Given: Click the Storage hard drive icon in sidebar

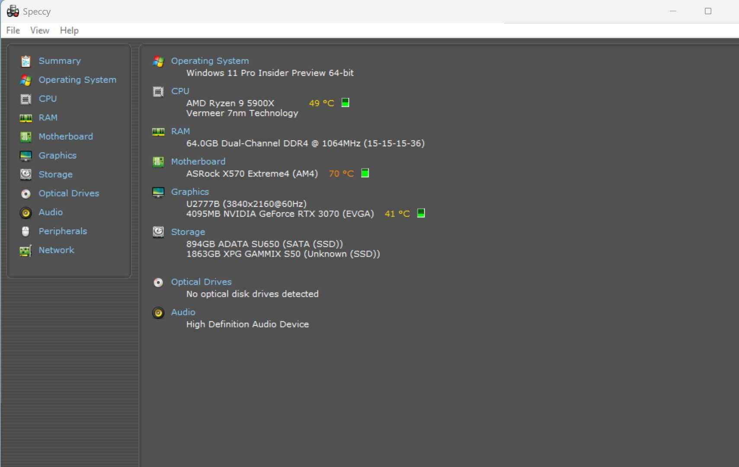Looking at the screenshot, I should pos(26,174).
